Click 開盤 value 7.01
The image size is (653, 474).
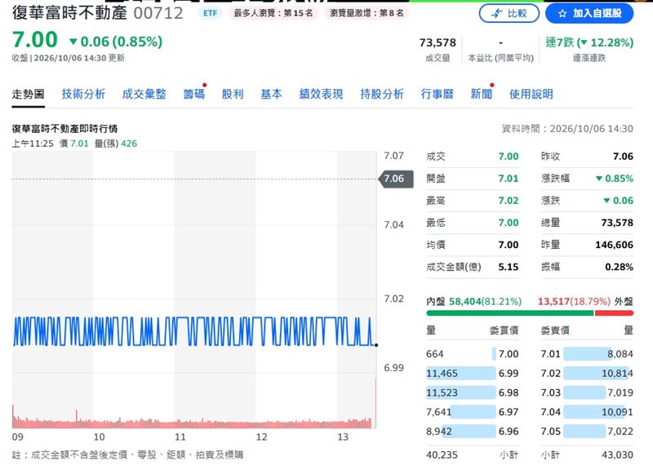509,179
